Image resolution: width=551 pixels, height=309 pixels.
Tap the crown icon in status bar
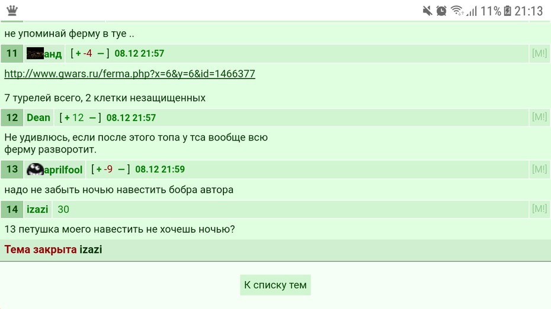tap(12, 11)
